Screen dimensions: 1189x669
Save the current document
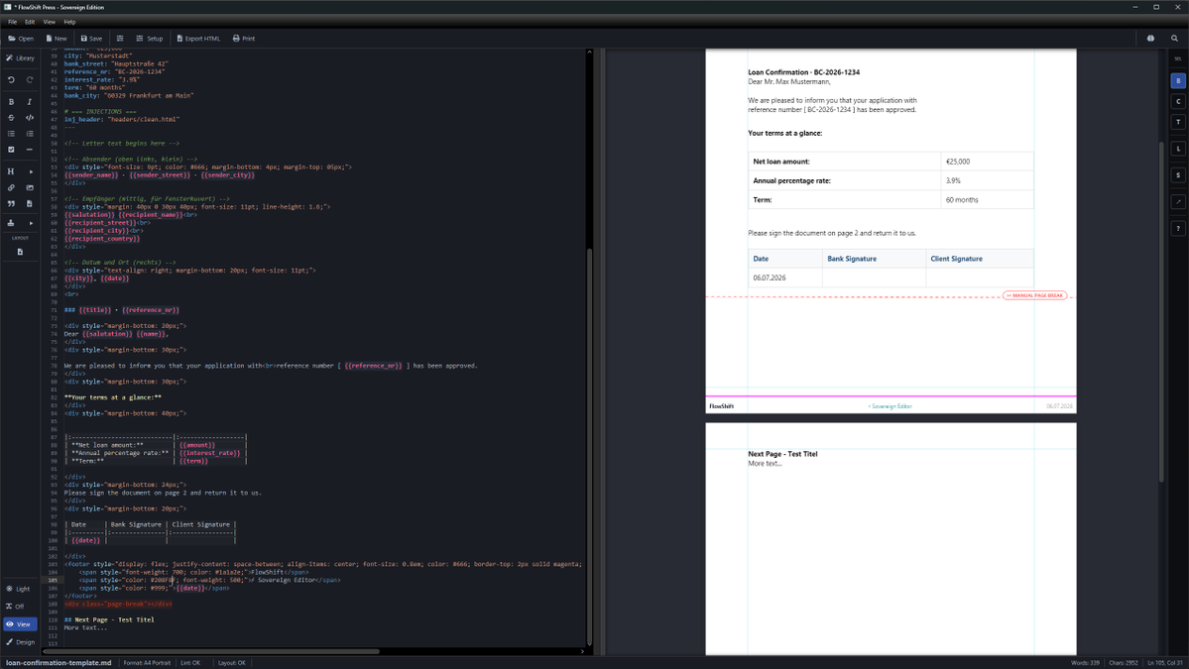[x=92, y=39]
